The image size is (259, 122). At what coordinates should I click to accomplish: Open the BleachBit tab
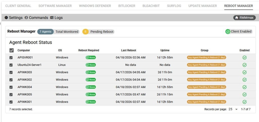point(151,6)
